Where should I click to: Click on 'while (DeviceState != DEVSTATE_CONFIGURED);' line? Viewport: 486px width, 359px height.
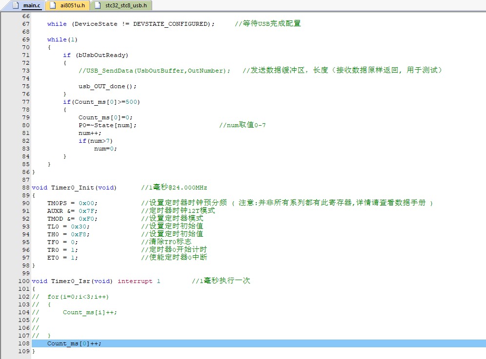(130, 24)
